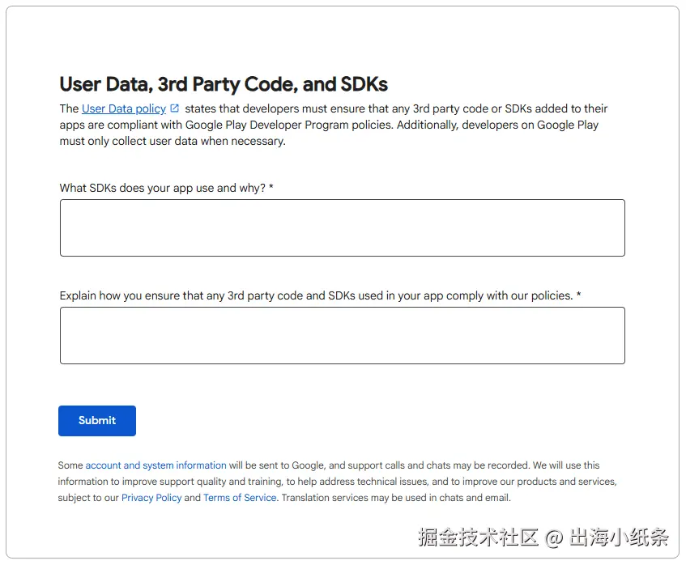
Task: Open the Terms of Service link
Action: coord(240,498)
